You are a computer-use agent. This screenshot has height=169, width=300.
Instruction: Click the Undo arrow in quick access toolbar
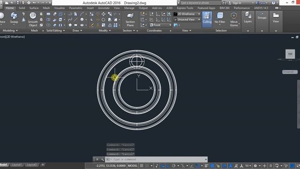(x=34, y=3)
